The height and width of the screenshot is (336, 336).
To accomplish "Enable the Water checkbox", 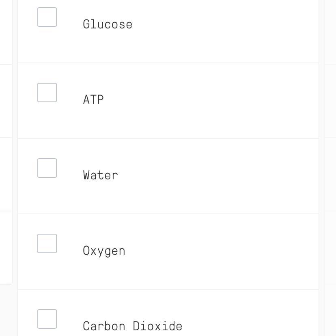I will [x=47, y=168].
